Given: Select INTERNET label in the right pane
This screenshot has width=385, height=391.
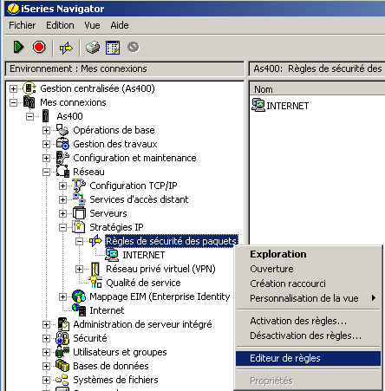Looking at the screenshot, I should click(288, 106).
